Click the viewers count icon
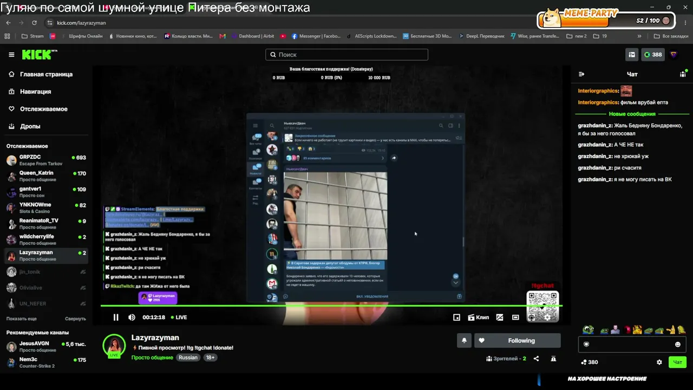The image size is (693, 390). coord(489,359)
